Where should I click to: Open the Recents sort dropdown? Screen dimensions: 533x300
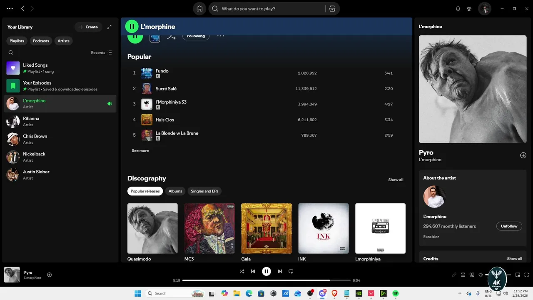pos(102,52)
